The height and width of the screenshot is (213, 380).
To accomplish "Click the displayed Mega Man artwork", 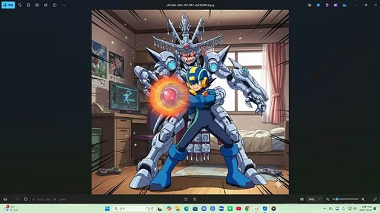I will click(190, 102).
